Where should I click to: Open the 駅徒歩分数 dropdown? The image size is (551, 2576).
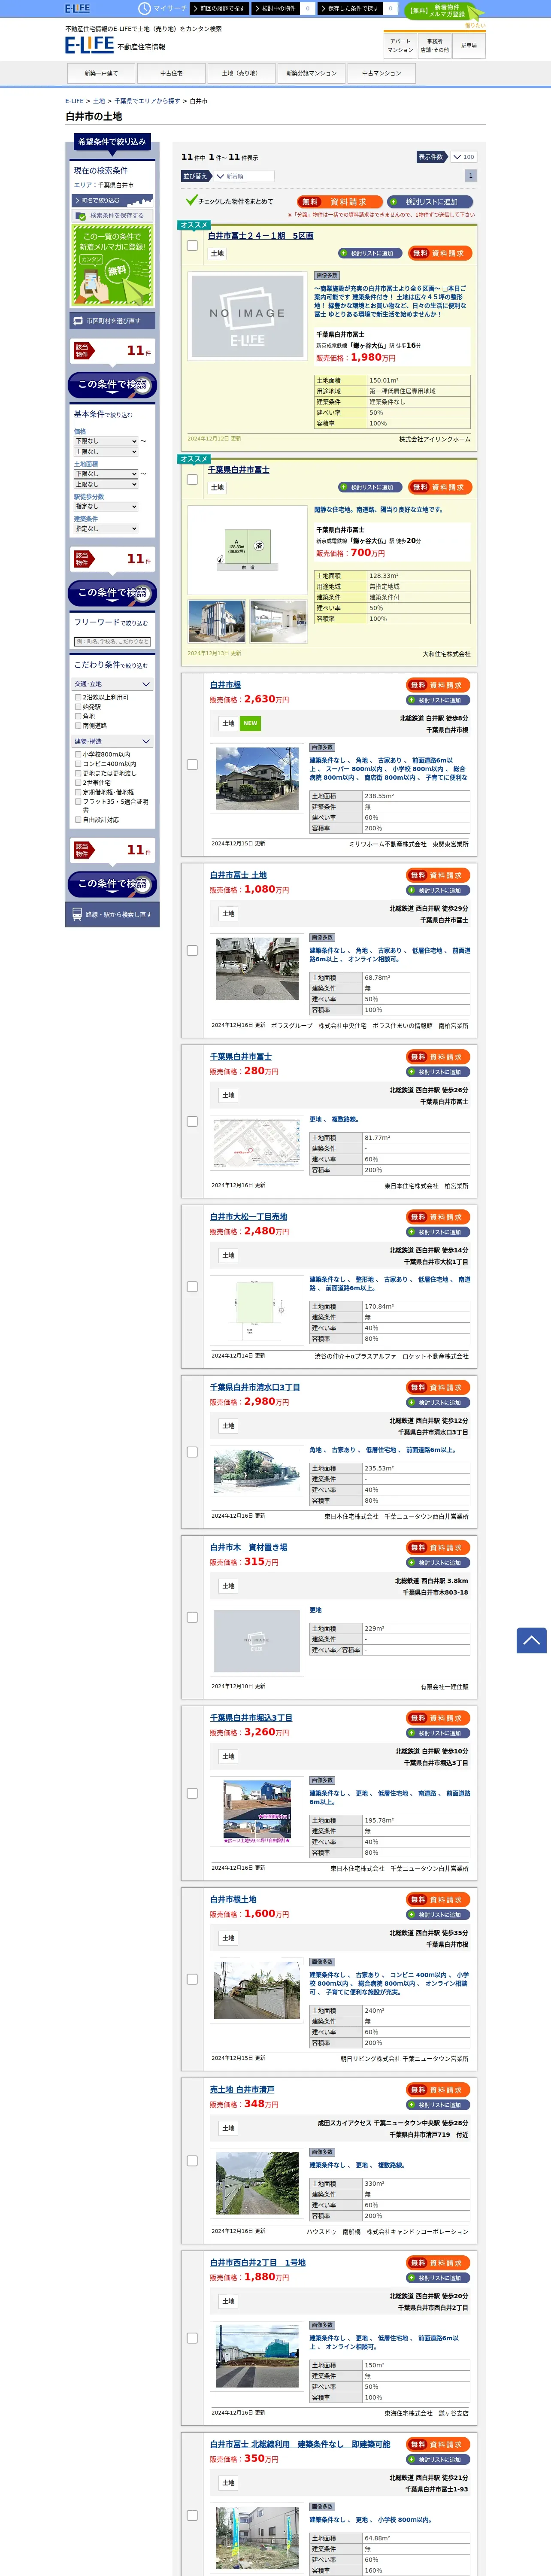pyautogui.click(x=106, y=507)
